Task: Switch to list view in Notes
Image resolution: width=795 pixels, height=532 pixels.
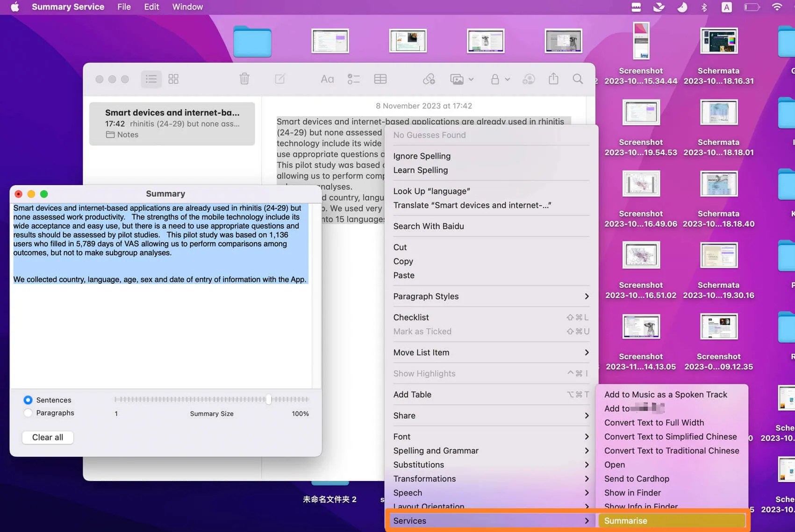Action: coord(151,79)
